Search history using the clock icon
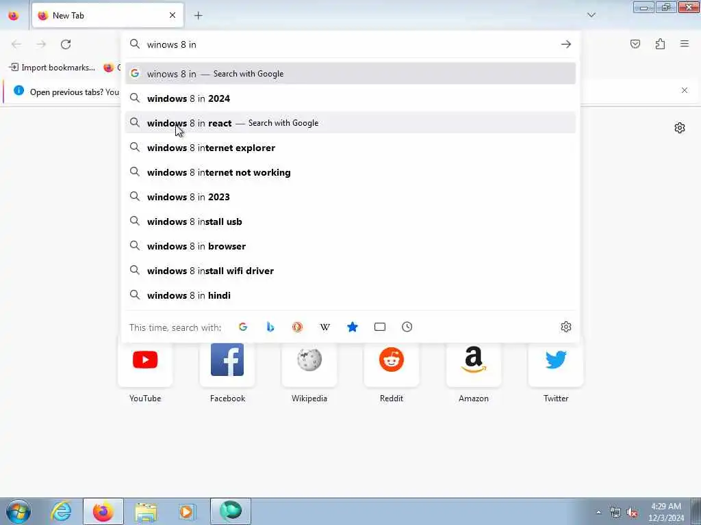Image resolution: width=701 pixels, height=525 pixels. pyautogui.click(x=407, y=327)
